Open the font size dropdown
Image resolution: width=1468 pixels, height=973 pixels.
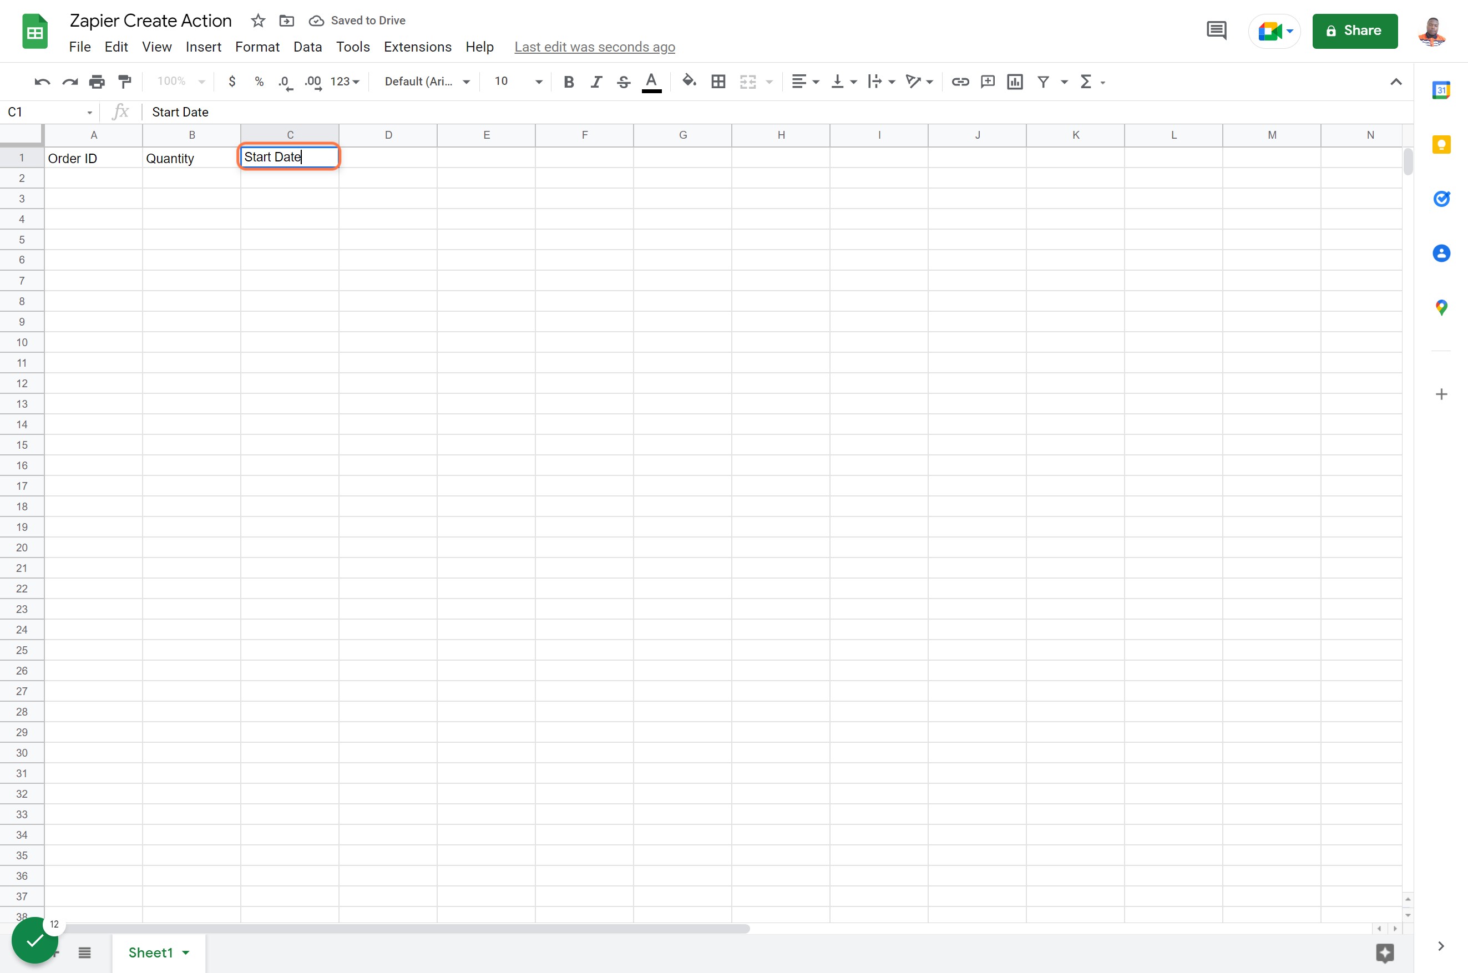(x=518, y=82)
